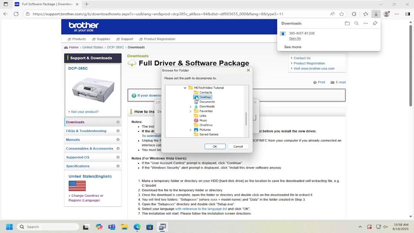The width and height of the screenshot is (414, 233).
Task: Click the Open file link
Action: (x=295, y=38)
